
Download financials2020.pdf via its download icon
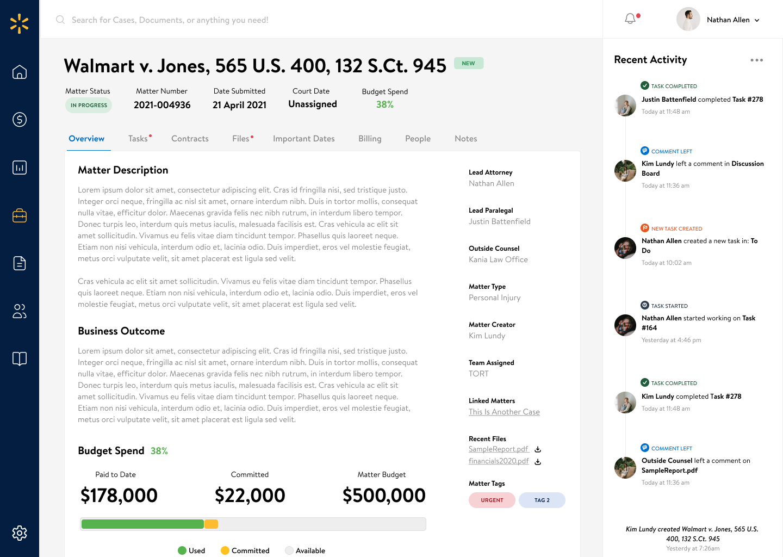coord(538,462)
